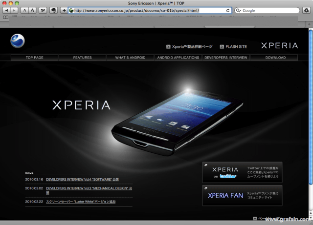Go forward with the Safari forward arrow
313x225 pixels.
(14, 10)
